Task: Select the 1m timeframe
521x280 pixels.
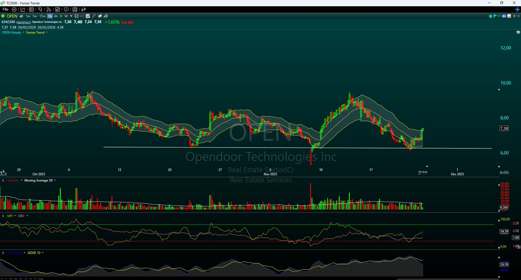Action: tap(28, 16)
